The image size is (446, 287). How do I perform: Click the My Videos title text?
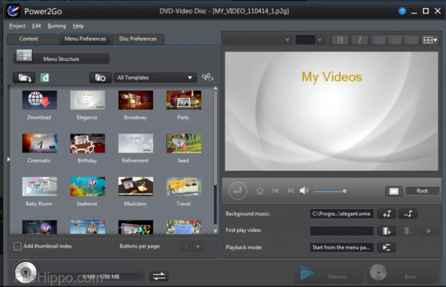click(x=332, y=76)
